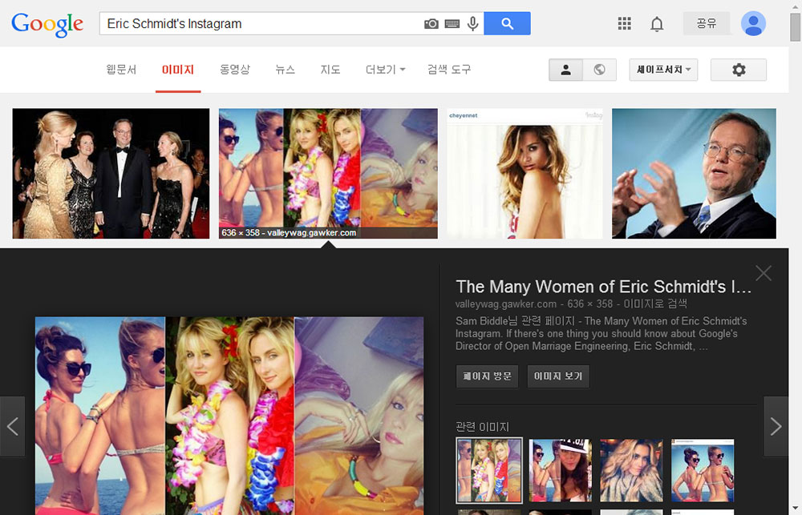Search by image camera icon
This screenshot has width=802, height=515.
431,24
